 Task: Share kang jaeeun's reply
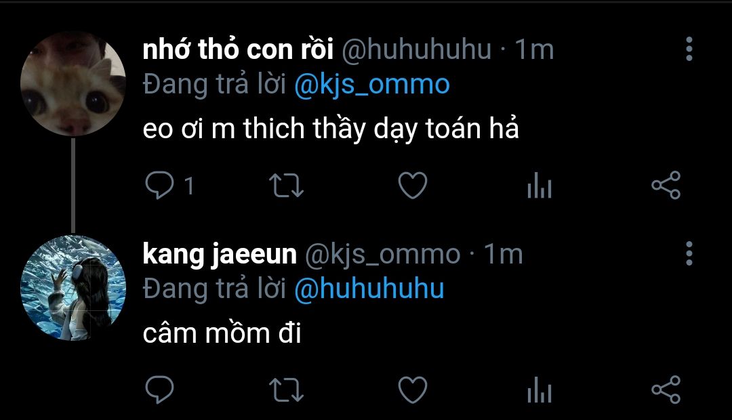665,390
